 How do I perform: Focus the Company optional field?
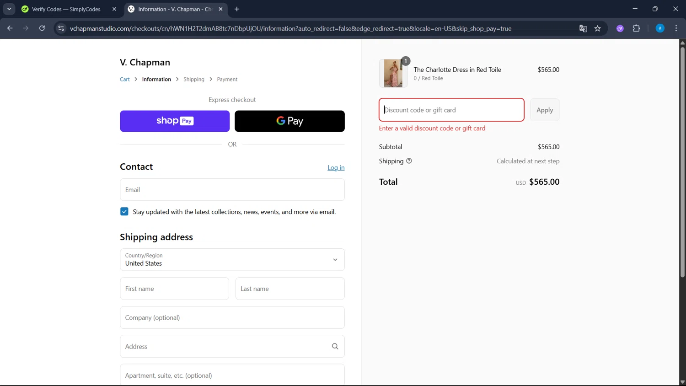(x=232, y=317)
